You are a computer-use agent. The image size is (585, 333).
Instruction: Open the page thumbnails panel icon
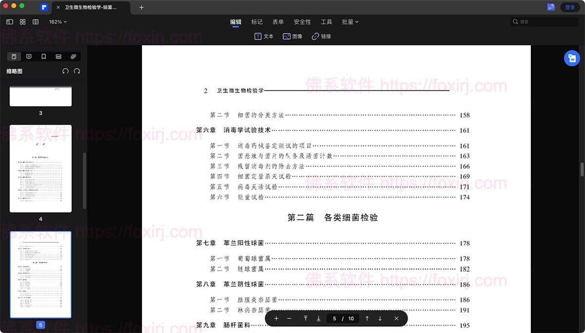[14, 56]
